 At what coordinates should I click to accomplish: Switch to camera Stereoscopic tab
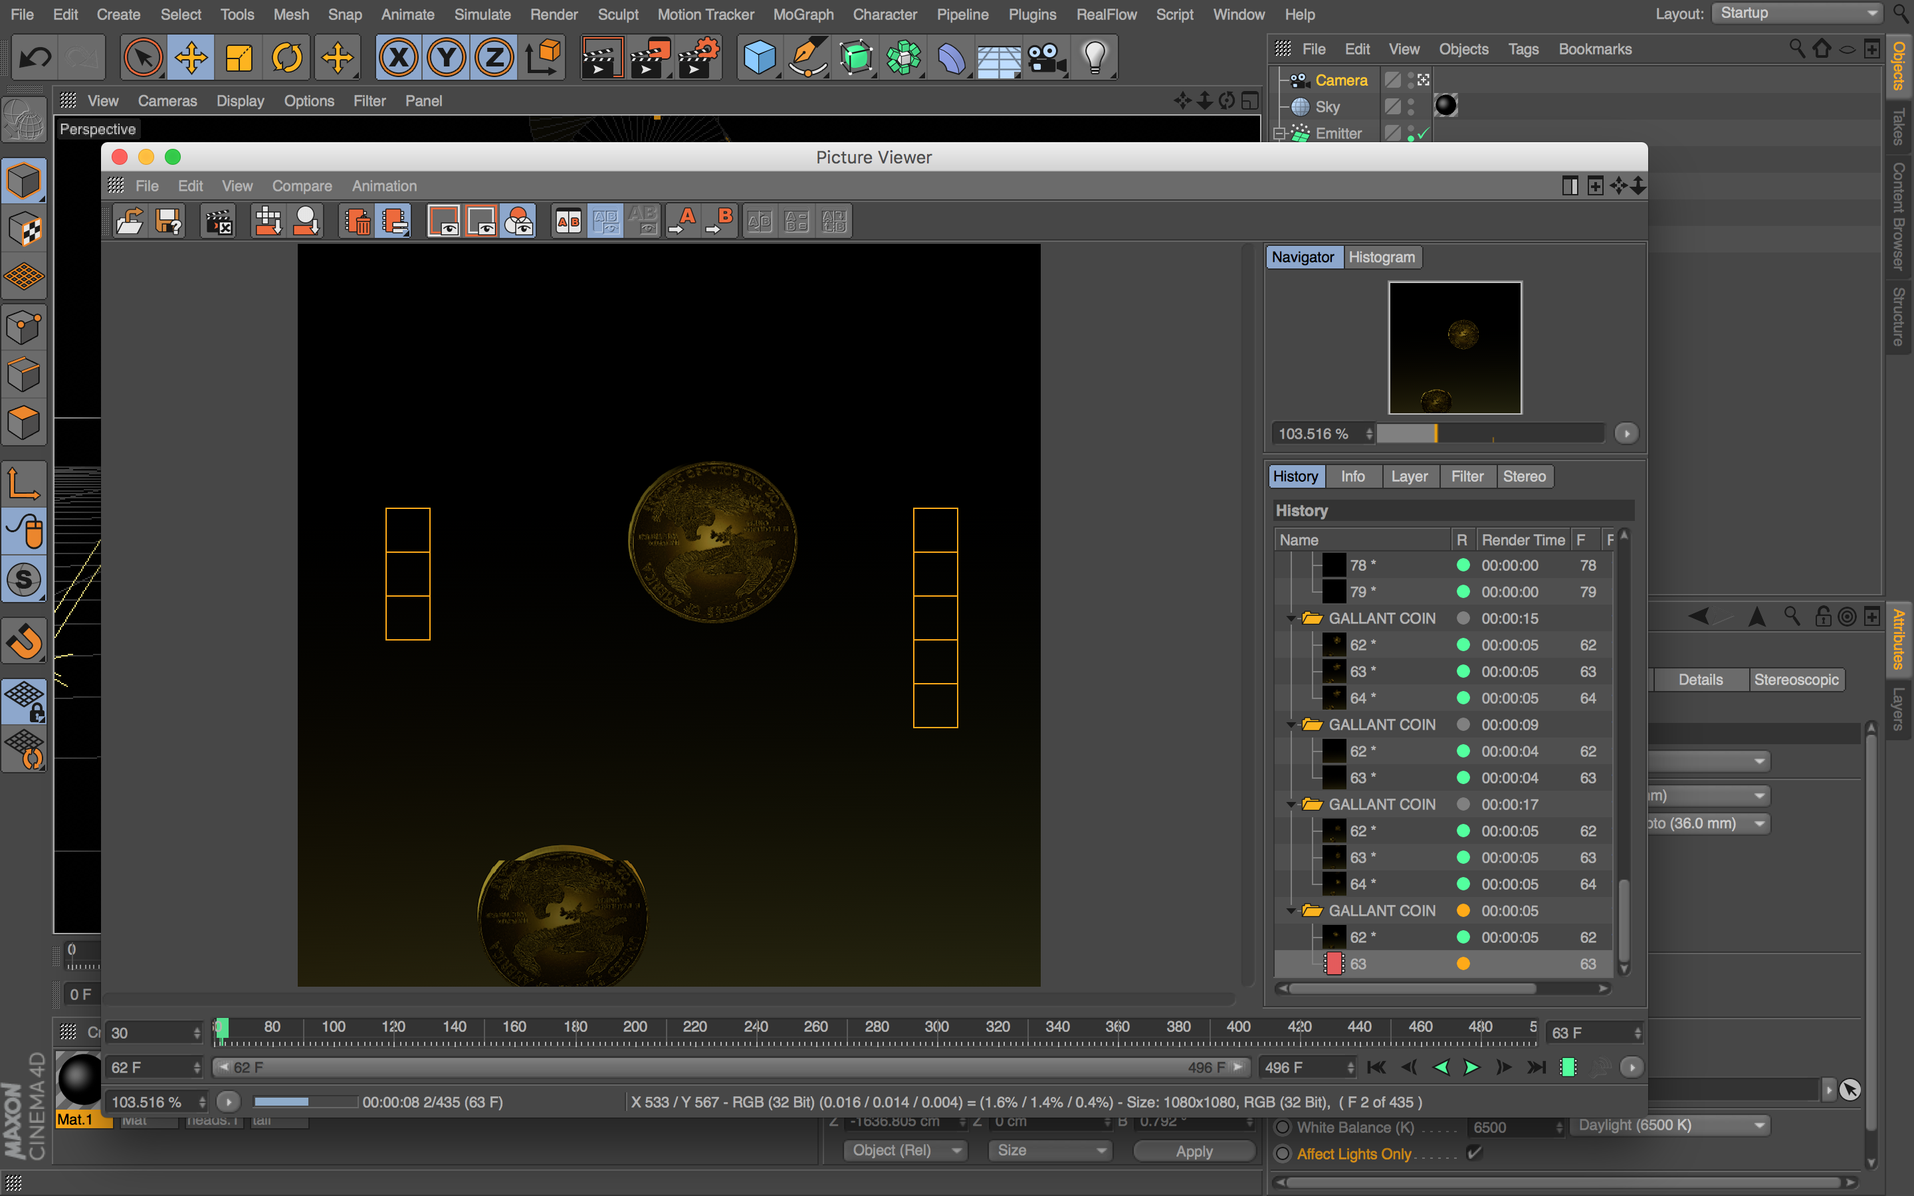1796,680
